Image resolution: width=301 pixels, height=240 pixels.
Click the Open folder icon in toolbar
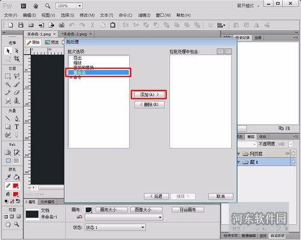pos(31,25)
